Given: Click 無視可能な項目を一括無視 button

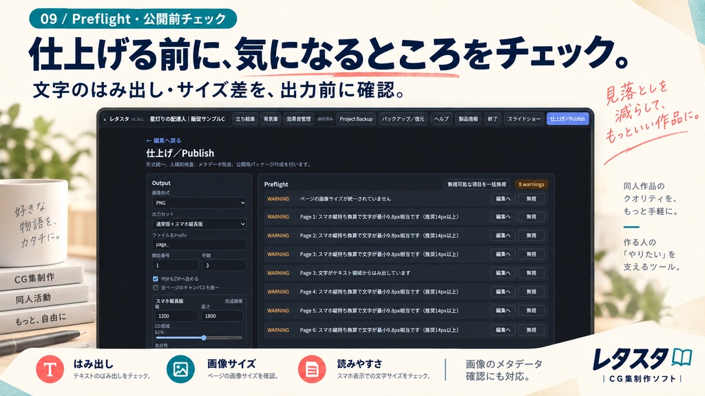Looking at the screenshot, I should click(476, 184).
